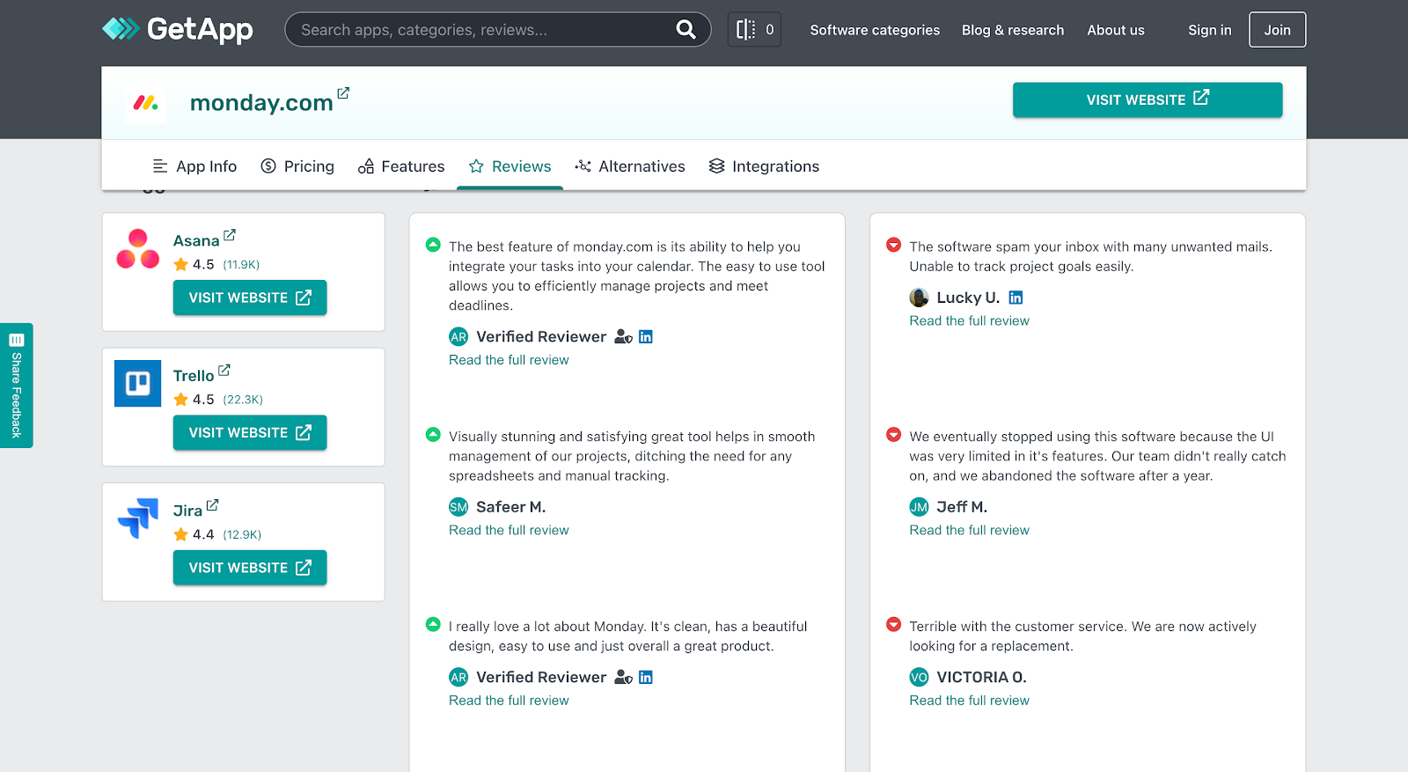Open the App Info tab
This screenshot has height=772, width=1408.
194,166
